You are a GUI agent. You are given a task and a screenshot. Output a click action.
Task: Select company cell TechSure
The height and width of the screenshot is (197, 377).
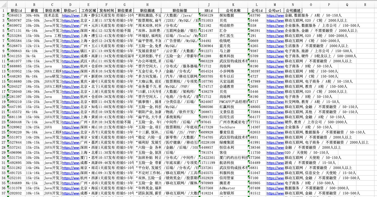pos(233,127)
